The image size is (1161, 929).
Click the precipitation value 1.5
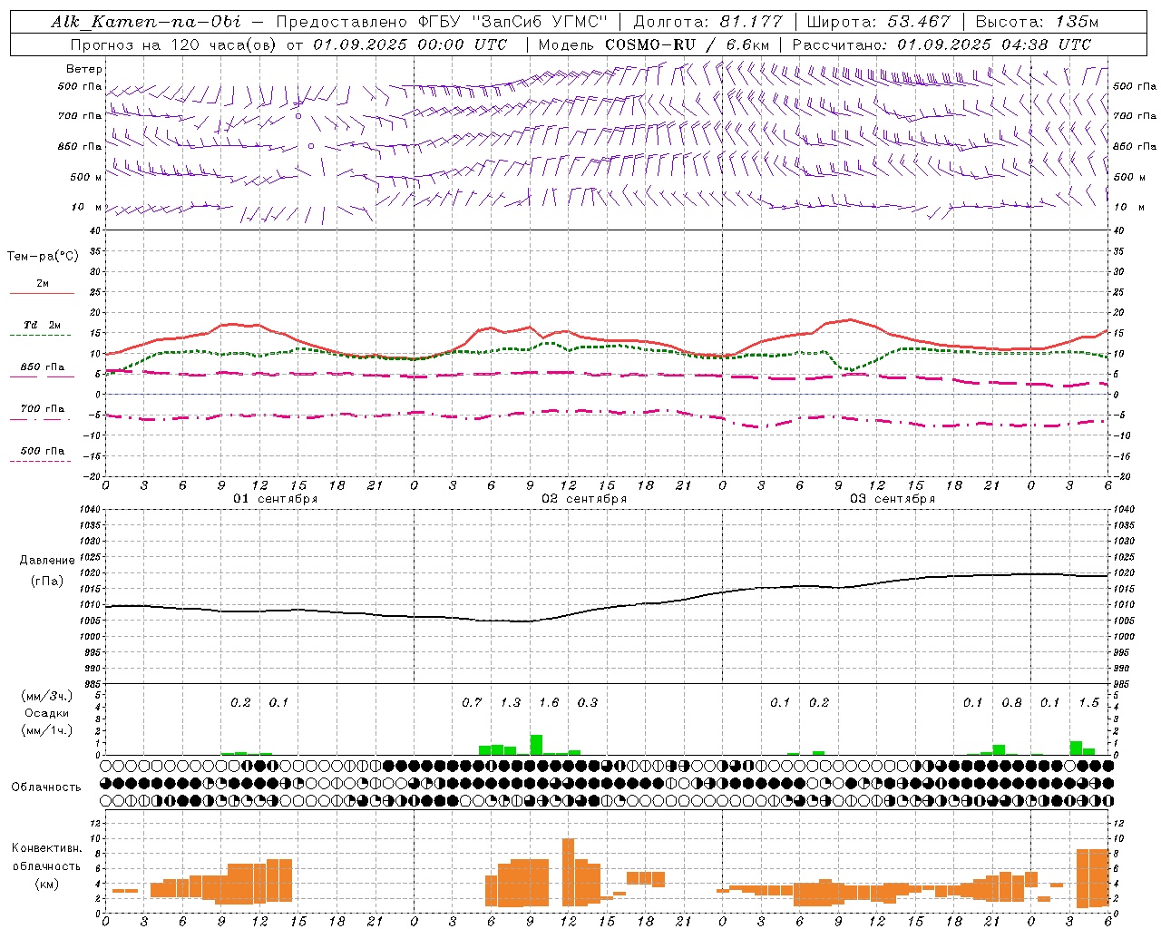[x=1088, y=702]
